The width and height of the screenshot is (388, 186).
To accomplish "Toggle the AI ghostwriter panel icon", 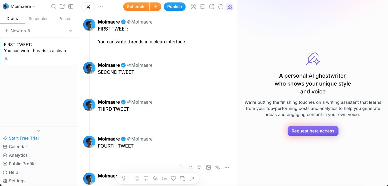I will pos(230,7).
